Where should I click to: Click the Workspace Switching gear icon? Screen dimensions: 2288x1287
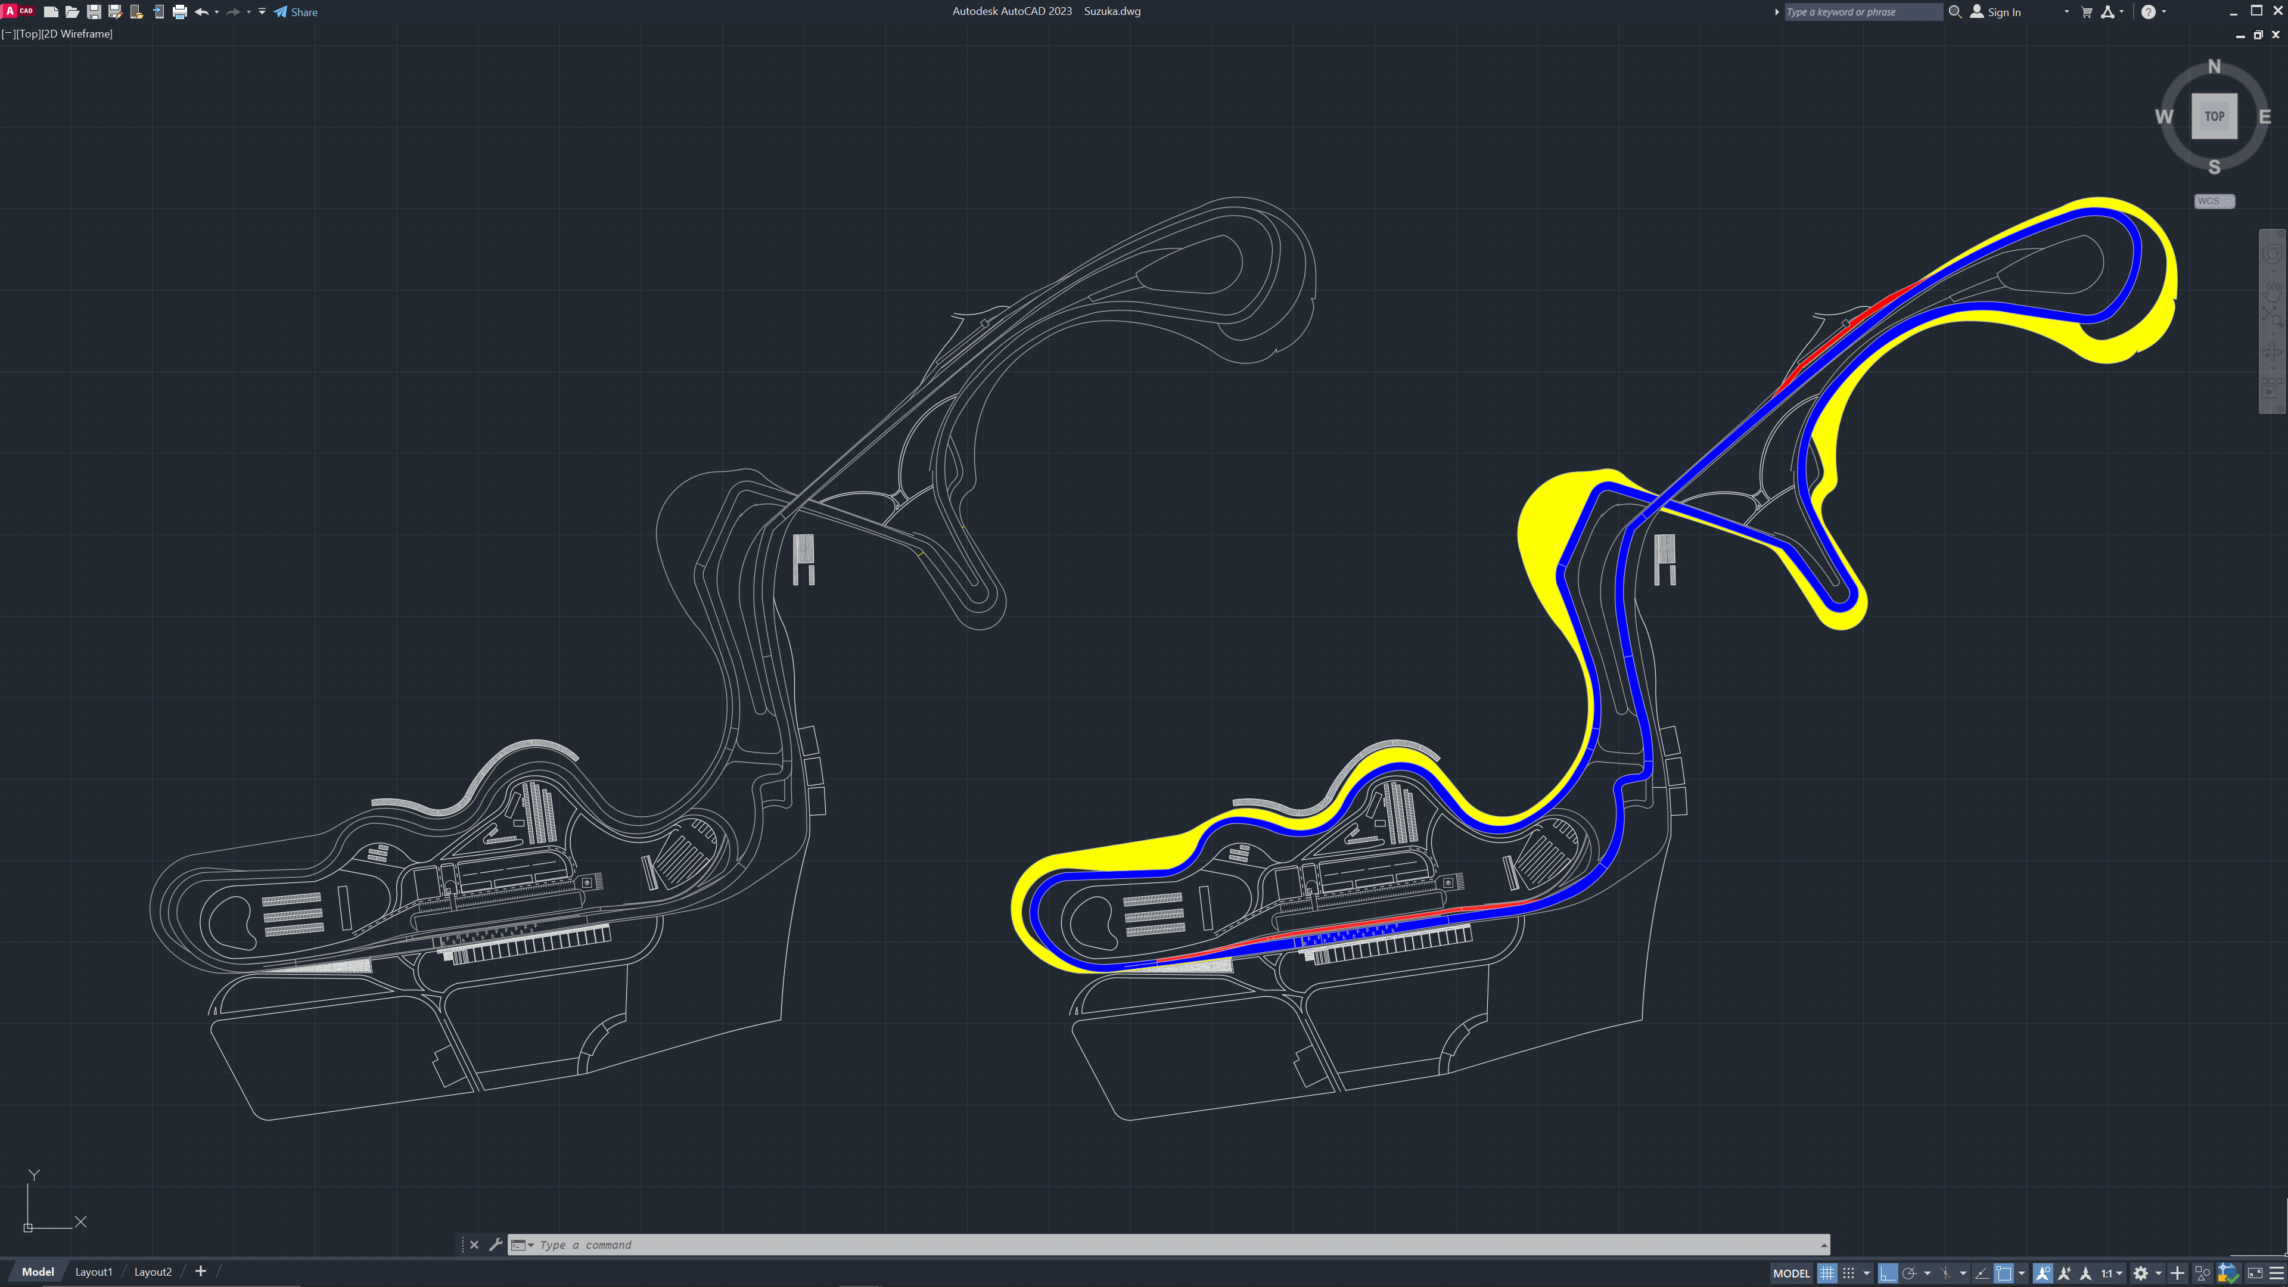(x=2141, y=1273)
